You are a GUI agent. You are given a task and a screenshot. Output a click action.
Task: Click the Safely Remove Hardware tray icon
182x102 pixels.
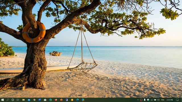145,100
